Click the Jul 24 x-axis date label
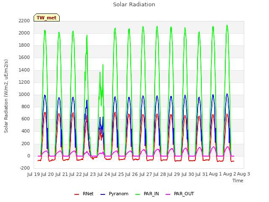The height and width of the screenshot is (202, 269). [x=104, y=174]
